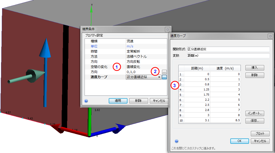
Task: Insert a row with the 挿入 button
Action: coord(255,68)
